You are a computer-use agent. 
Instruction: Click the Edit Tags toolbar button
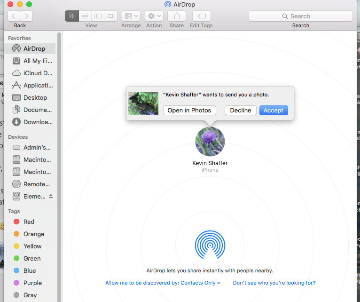tap(202, 16)
